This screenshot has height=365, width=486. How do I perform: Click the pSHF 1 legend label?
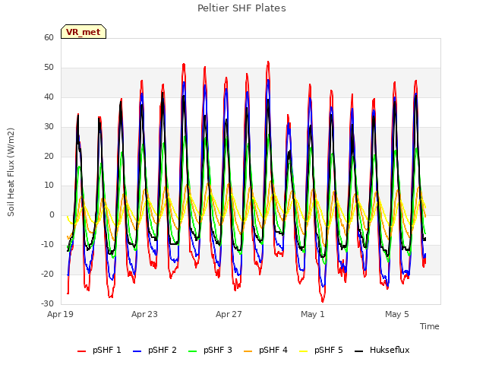coord(107,350)
